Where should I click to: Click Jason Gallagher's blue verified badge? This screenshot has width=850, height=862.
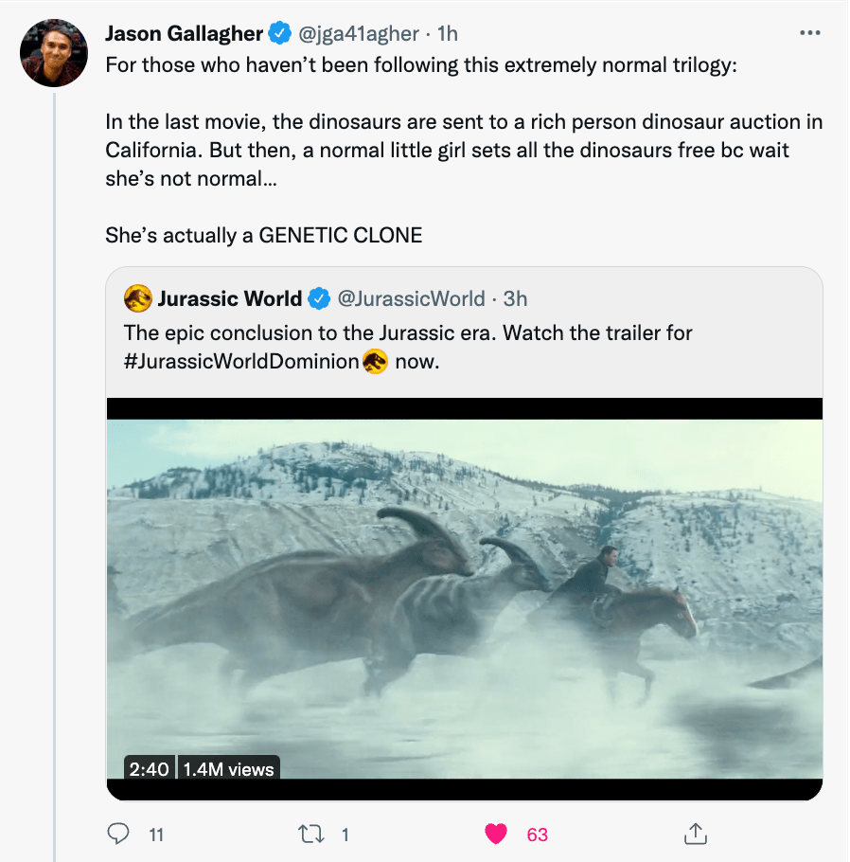[x=280, y=34]
